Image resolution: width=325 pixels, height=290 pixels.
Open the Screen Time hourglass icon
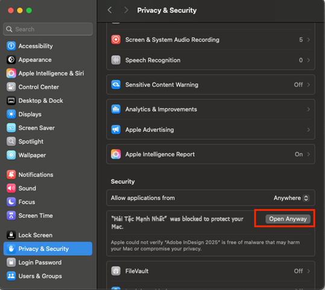(11, 216)
